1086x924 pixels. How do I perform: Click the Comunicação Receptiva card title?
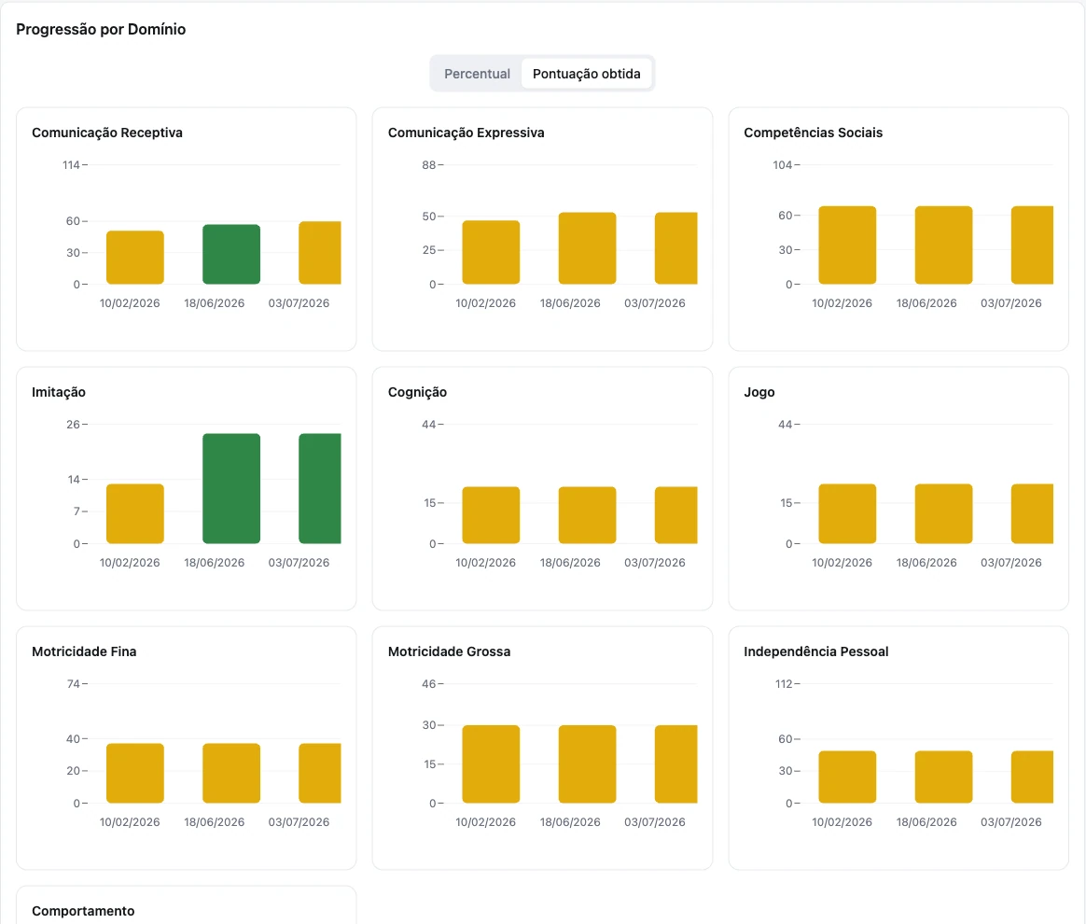[107, 133]
